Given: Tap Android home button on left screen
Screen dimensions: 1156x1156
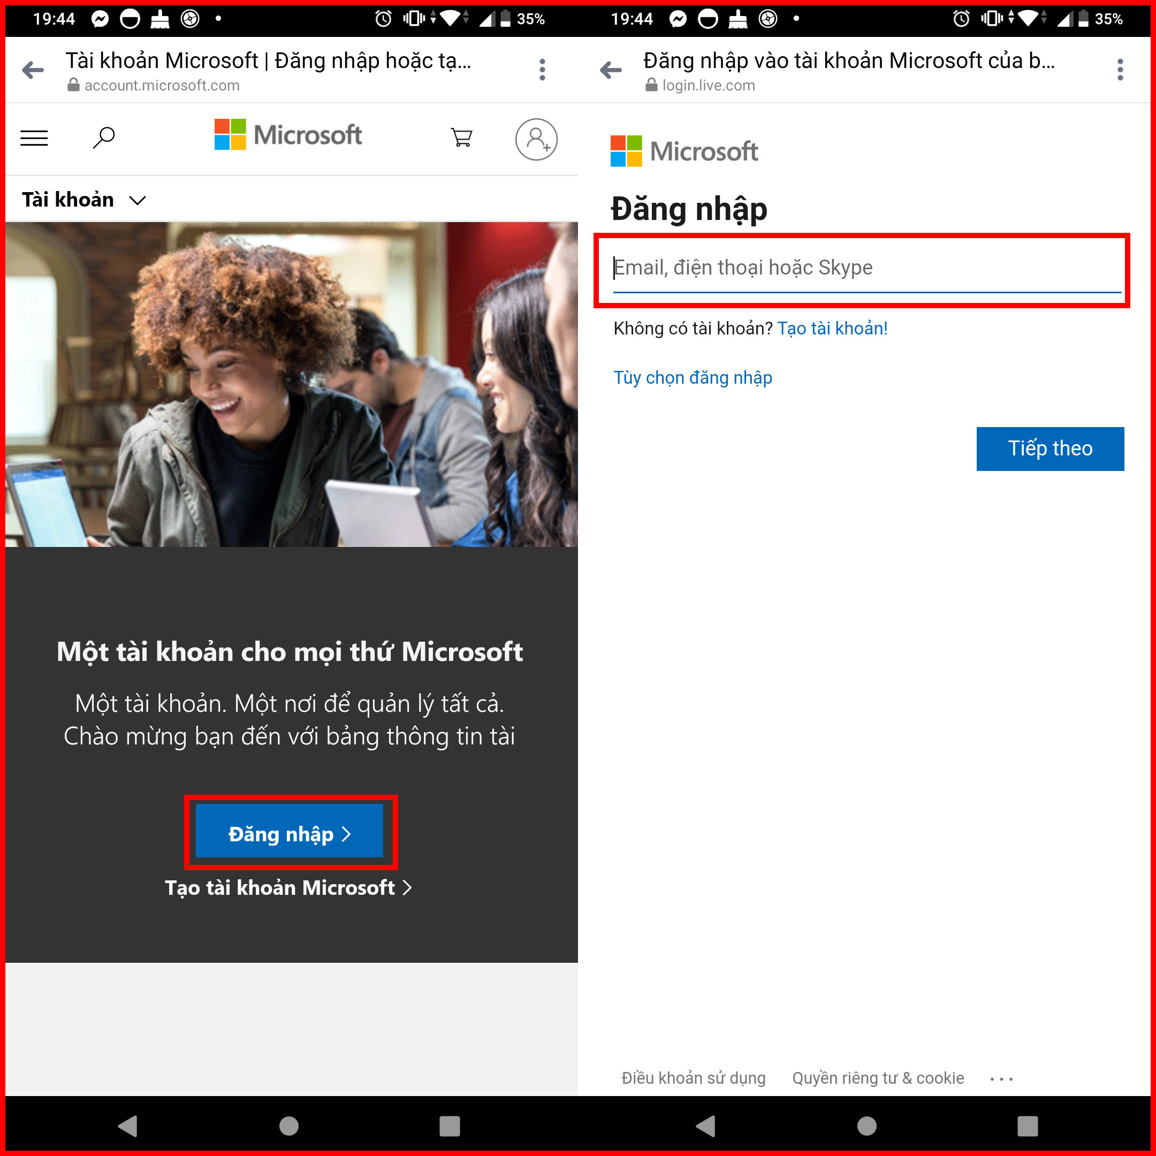Looking at the screenshot, I should coord(289,1125).
